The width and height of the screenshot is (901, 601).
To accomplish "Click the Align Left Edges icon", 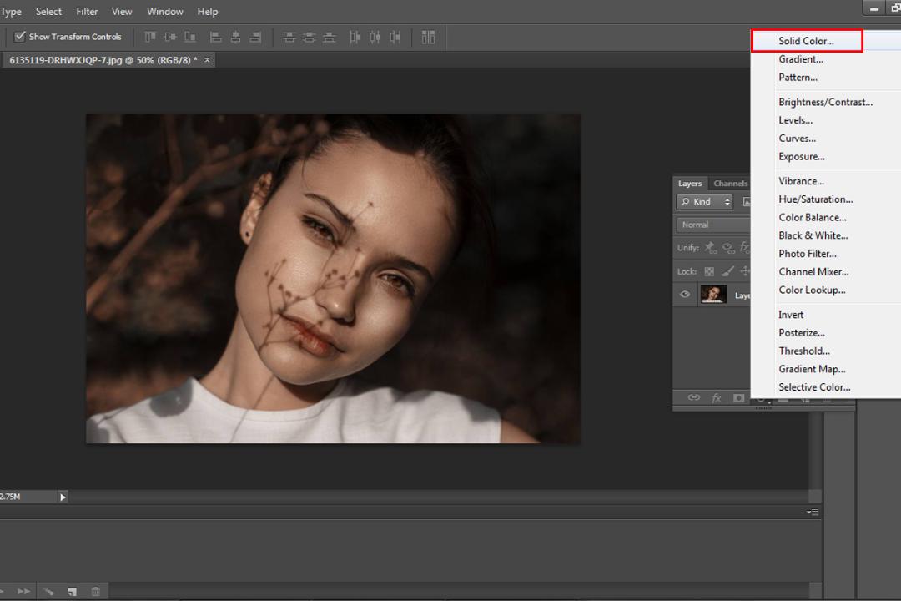I will pos(215,38).
